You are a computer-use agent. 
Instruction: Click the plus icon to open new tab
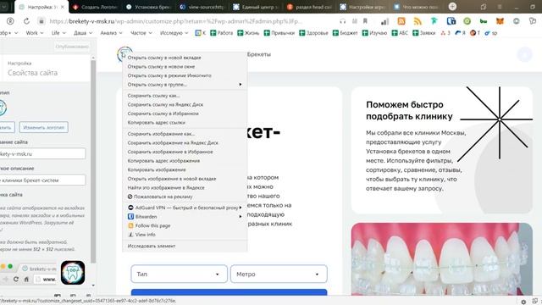tap(452, 6)
